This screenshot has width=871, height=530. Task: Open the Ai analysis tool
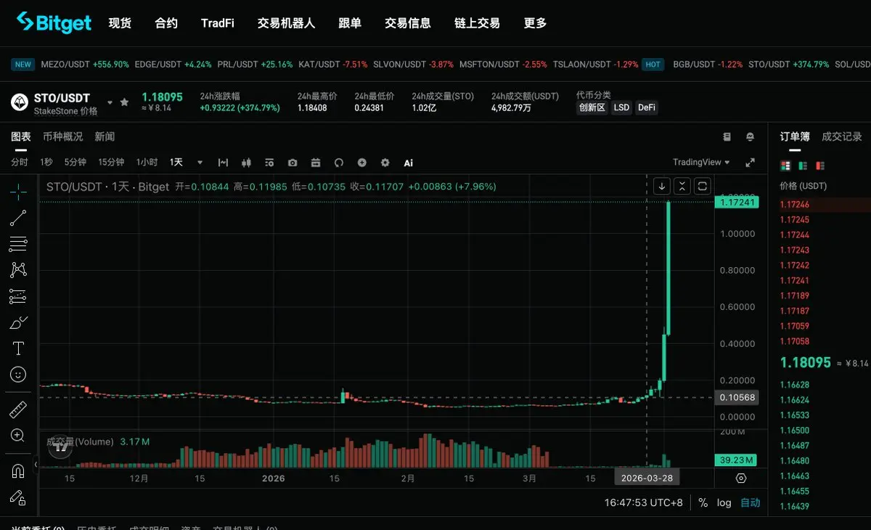click(x=409, y=163)
